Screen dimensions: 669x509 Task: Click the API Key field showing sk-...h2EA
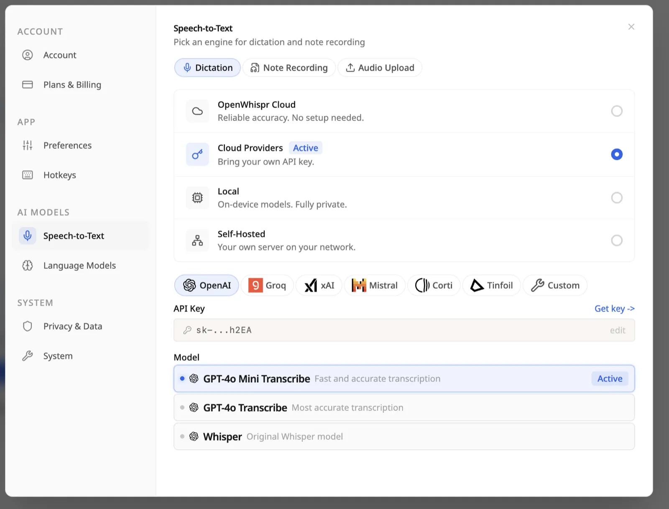tap(404, 330)
